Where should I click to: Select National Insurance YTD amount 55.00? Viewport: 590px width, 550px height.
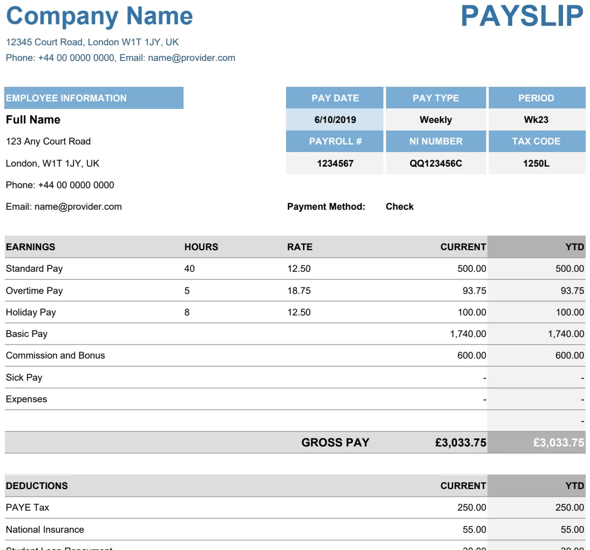click(x=572, y=530)
